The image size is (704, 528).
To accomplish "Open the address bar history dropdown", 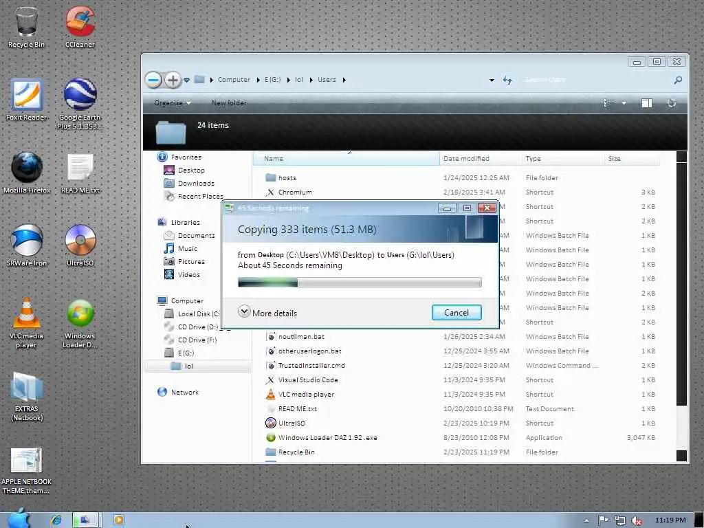I will (x=492, y=80).
